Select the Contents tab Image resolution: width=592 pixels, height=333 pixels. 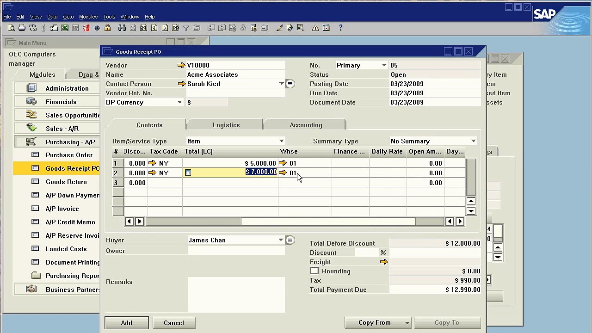(x=149, y=125)
